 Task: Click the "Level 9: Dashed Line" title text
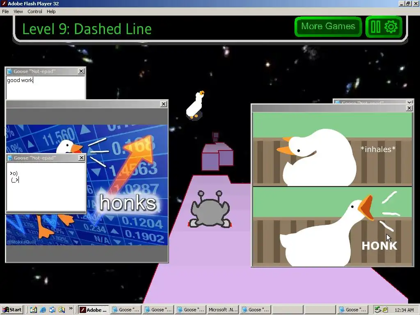[87, 29]
